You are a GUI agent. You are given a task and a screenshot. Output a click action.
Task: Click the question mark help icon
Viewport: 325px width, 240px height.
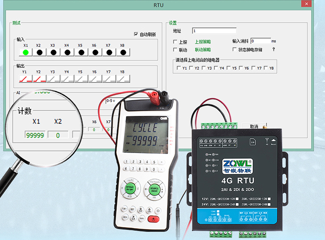point(273,50)
